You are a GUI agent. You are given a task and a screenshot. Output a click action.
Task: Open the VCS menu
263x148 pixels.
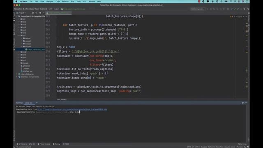click(85, 2)
